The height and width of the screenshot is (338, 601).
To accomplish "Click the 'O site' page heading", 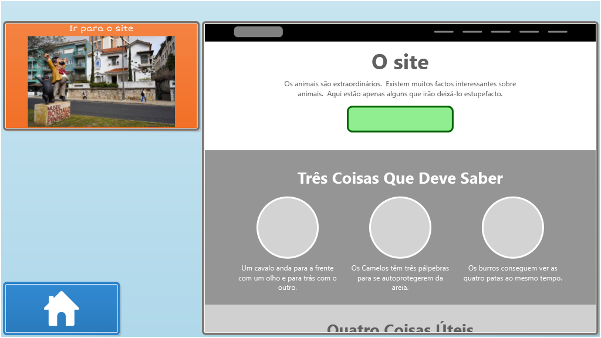I will (x=400, y=62).
